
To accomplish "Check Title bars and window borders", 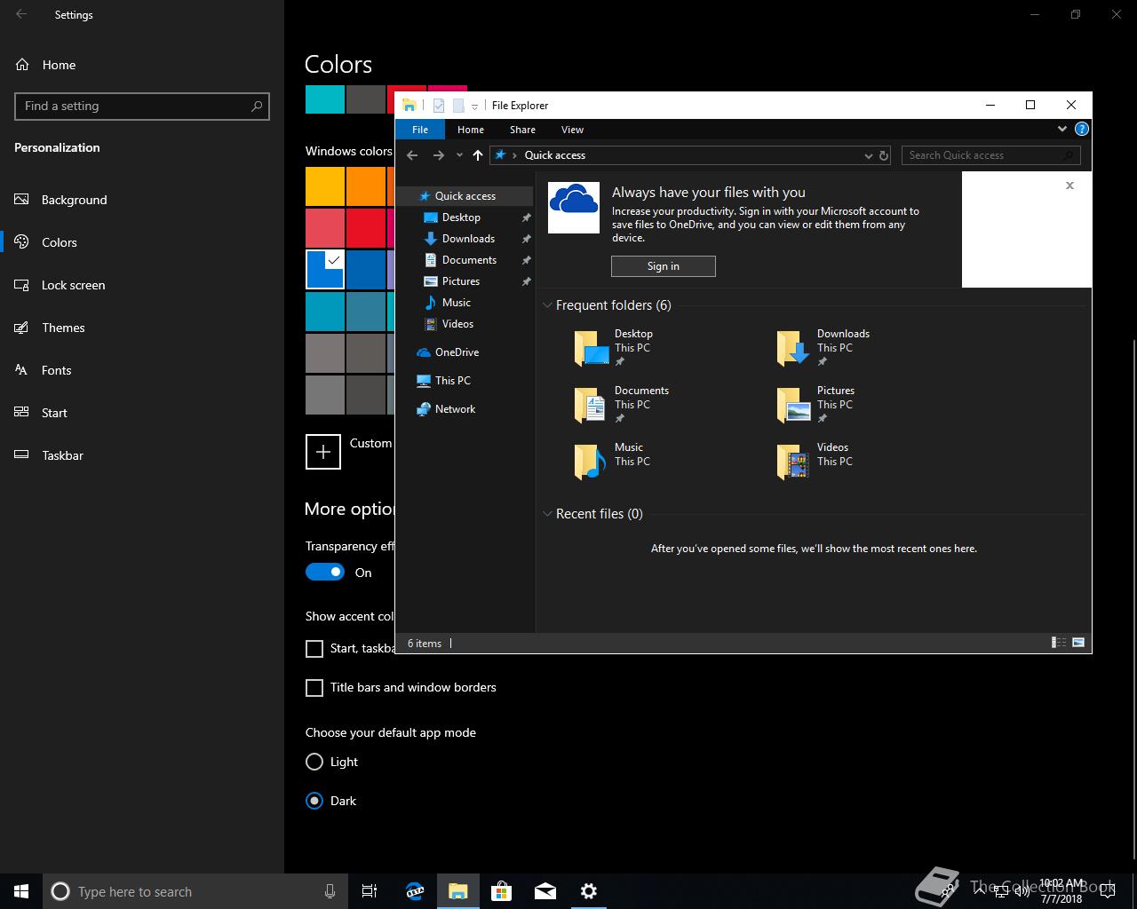I will pyautogui.click(x=314, y=688).
